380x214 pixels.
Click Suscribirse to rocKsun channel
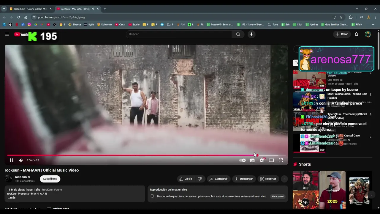50,179
